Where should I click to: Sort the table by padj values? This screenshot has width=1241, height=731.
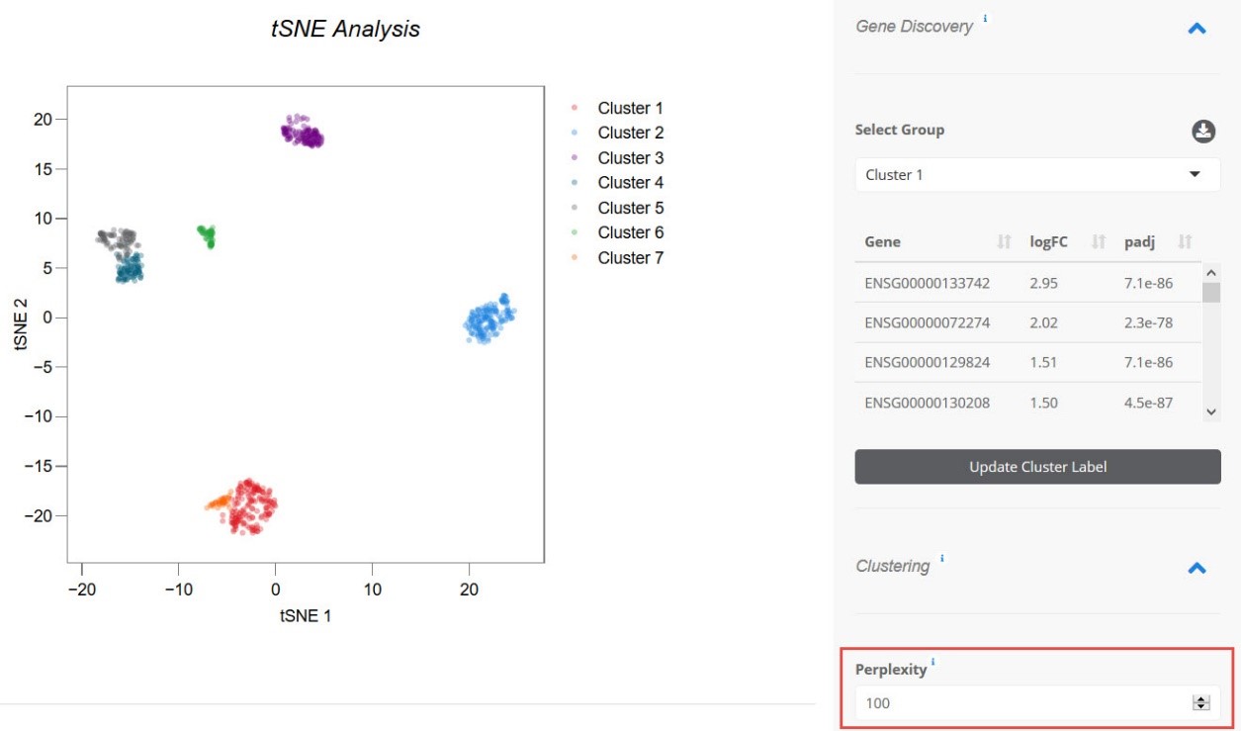coord(1185,242)
